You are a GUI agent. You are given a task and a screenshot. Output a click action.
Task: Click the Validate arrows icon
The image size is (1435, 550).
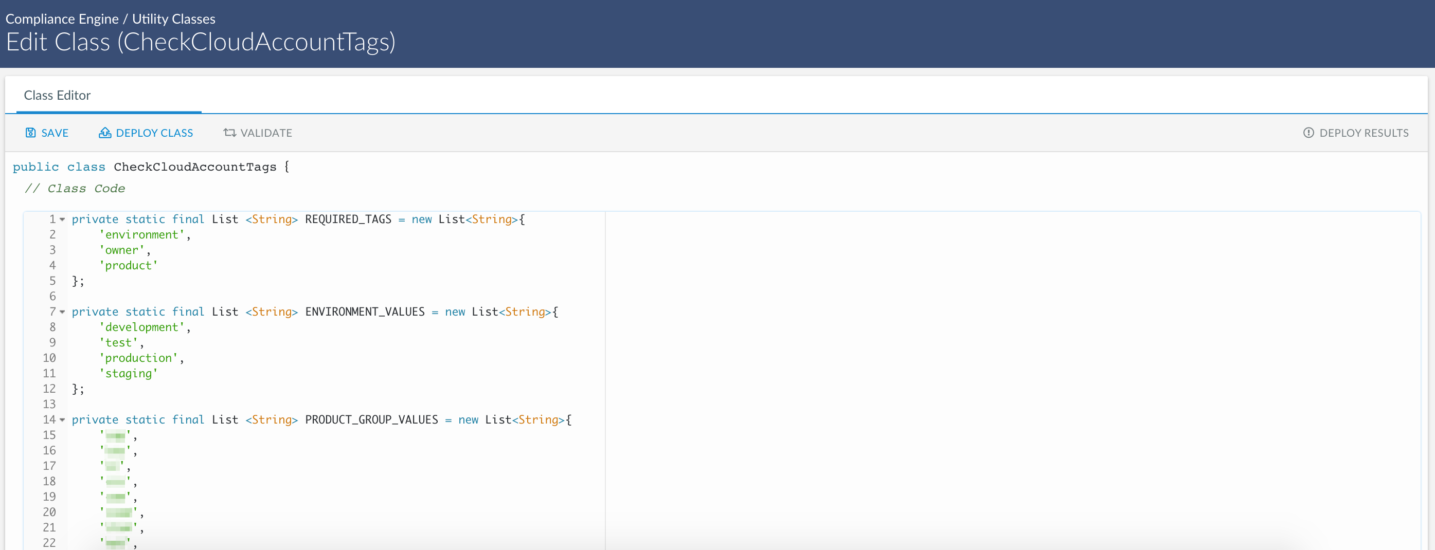pyautogui.click(x=229, y=133)
